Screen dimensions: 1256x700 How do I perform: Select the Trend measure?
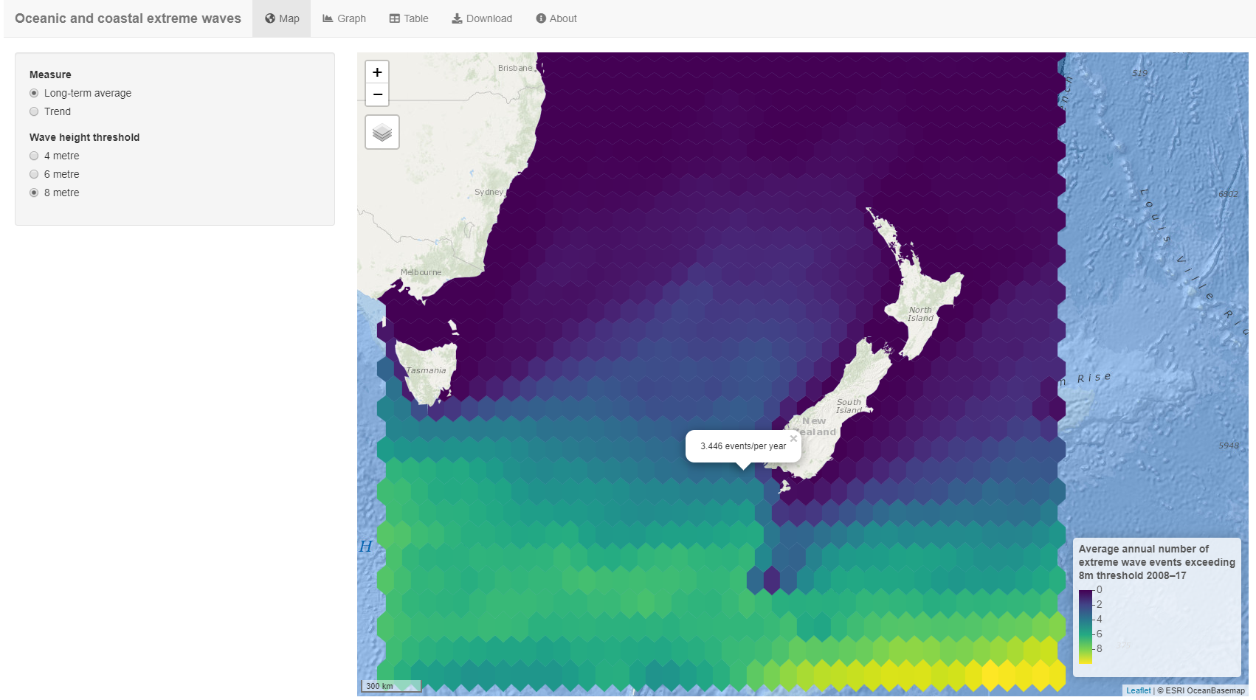[x=34, y=111]
